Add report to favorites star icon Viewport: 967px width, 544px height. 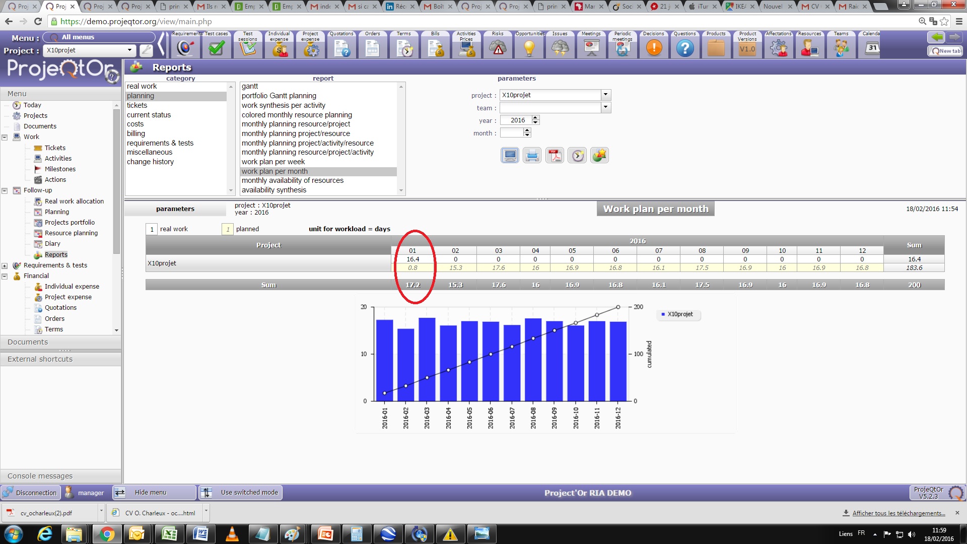coord(599,156)
